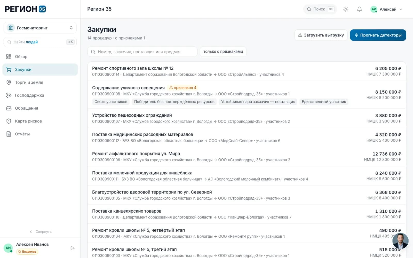Image resolution: width=413 pixels, height=258 pixels.
Task: Toggle the light/dark theme sun icon
Action: (346, 9)
